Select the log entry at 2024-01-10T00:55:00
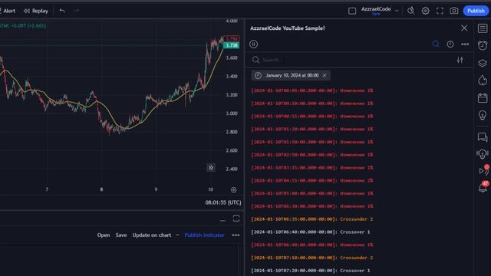The width and height of the screenshot is (491, 276). click(312, 116)
